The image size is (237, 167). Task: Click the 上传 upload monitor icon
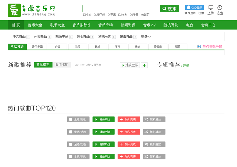tap(211, 8)
